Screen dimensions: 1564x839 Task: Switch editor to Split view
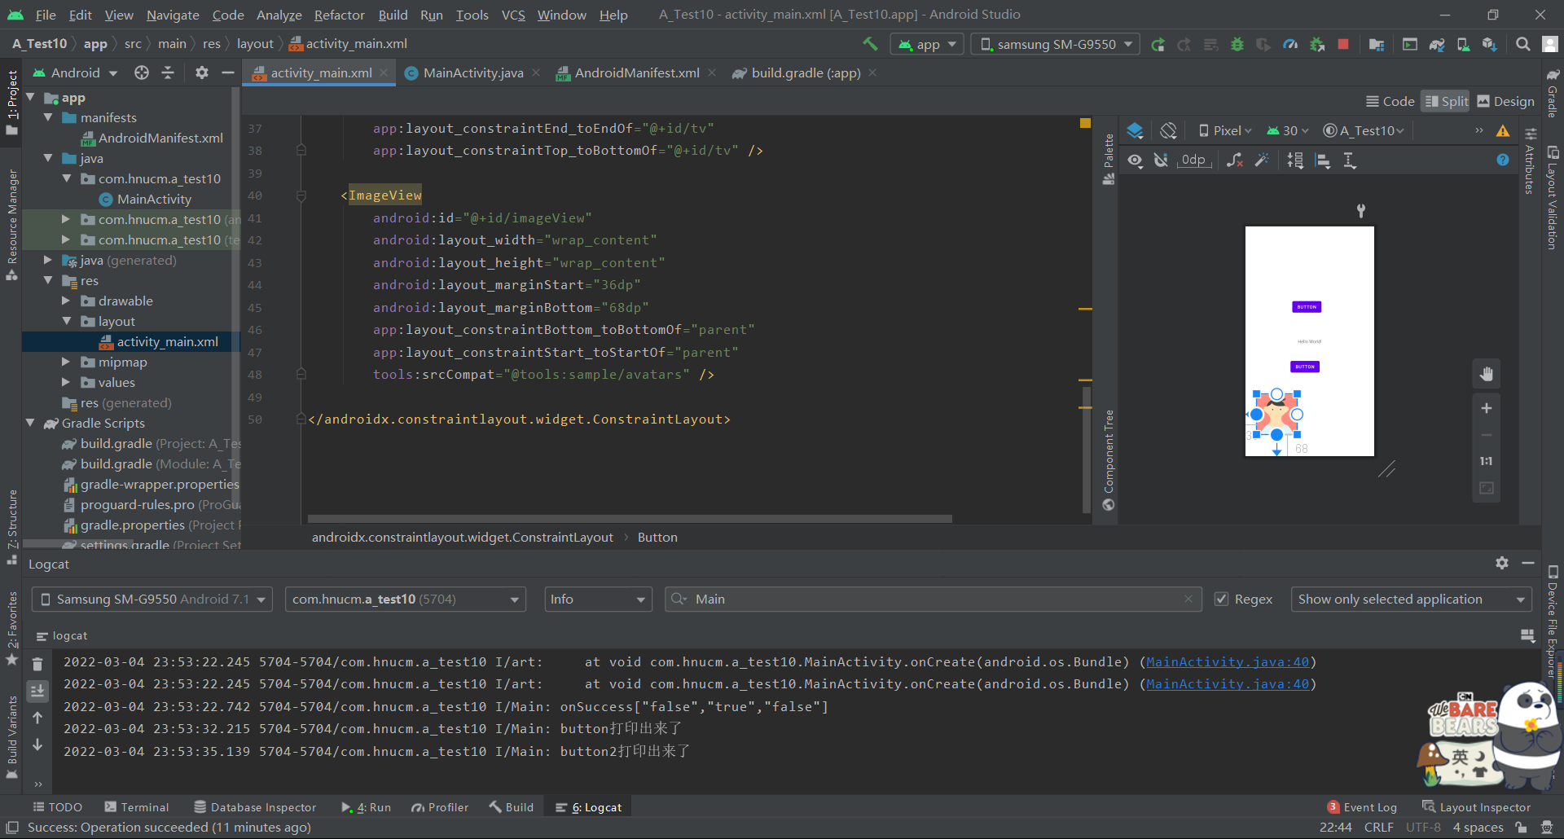coord(1446,101)
